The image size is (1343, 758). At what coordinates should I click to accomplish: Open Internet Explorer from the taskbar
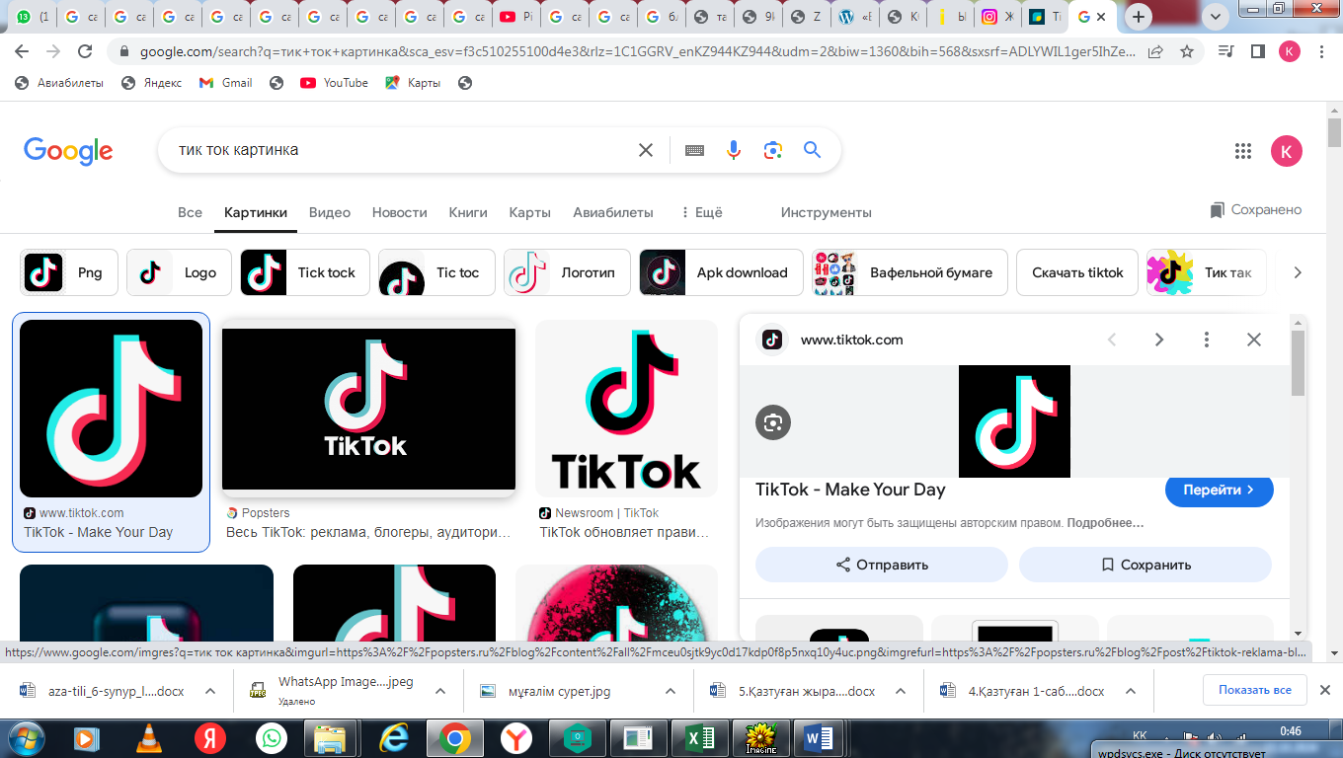point(393,737)
